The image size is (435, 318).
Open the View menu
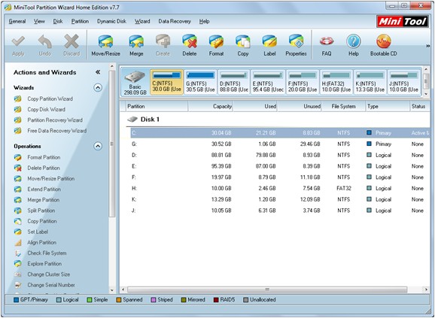[x=39, y=21]
